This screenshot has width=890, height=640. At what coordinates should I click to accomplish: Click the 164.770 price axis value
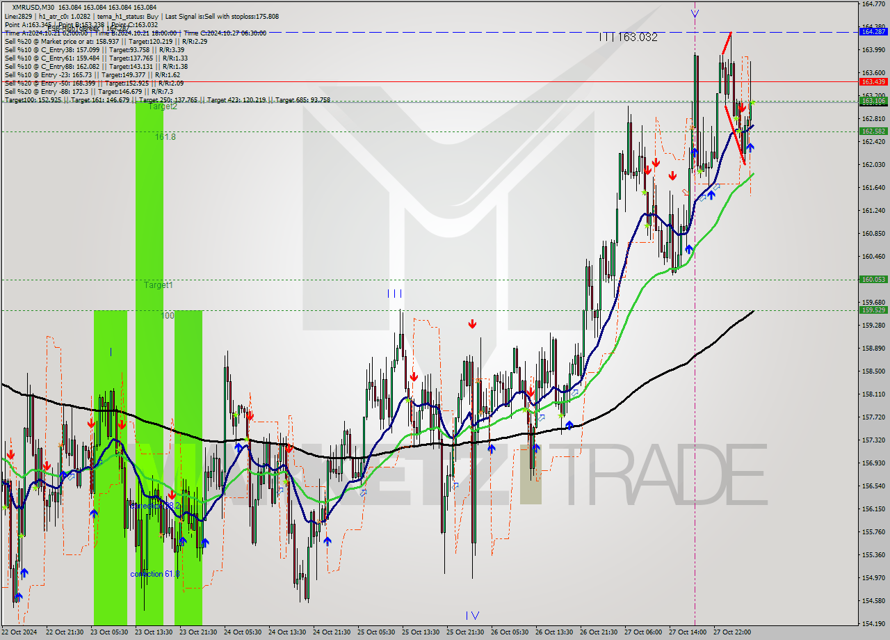(873, 4)
